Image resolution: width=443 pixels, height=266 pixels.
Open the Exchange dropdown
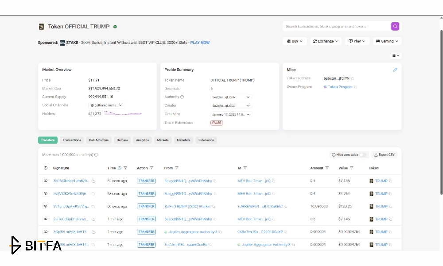click(x=326, y=41)
